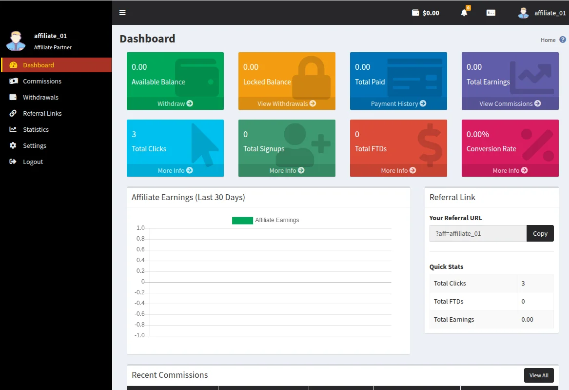The image size is (569, 390).
Task: Open the payment card icon in top bar
Action: [x=491, y=13]
